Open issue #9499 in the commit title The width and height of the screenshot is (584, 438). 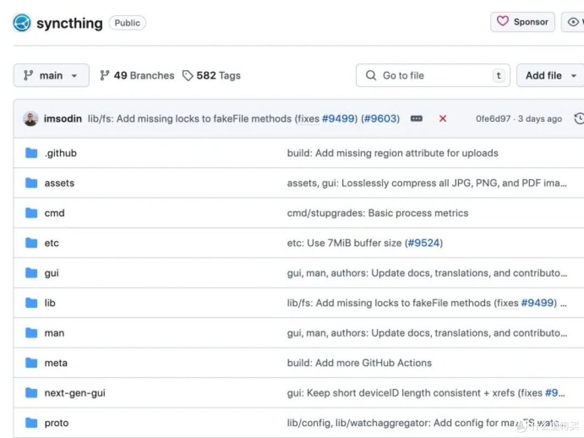coord(339,118)
